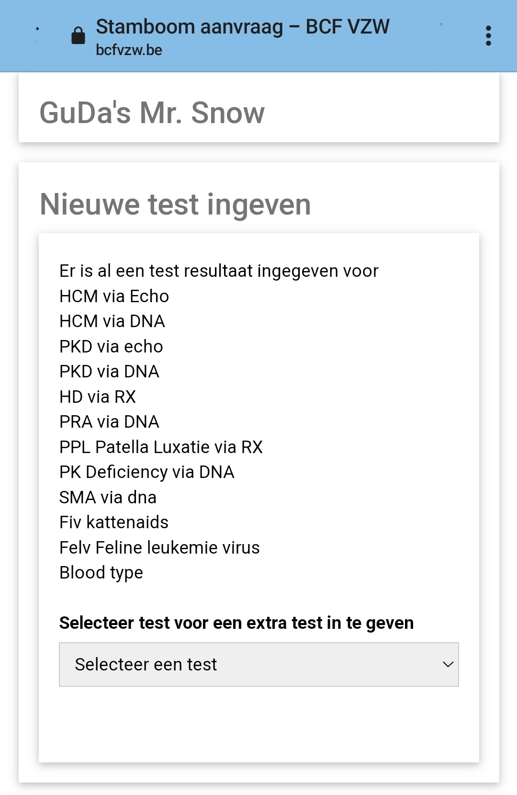Tap the 'Fiv kattenaids' entry
This screenshot has width=517, height=795.
pyautogui.click(x=114, y=522)
